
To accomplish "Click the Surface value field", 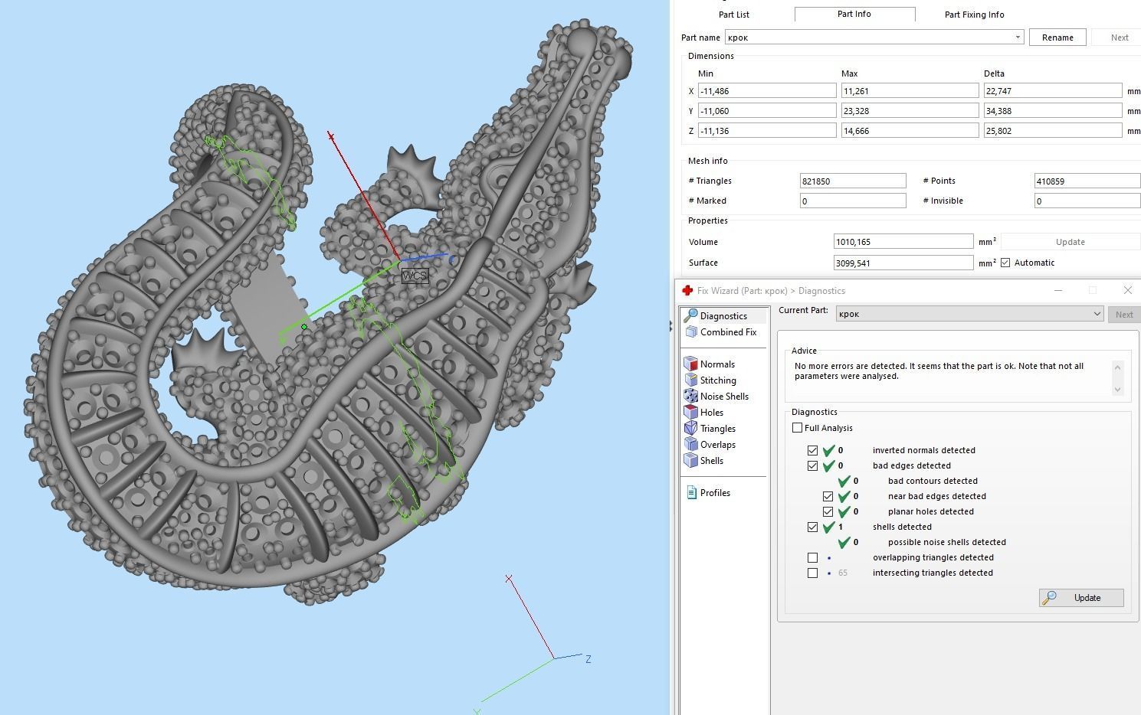I will click(903, 263).
